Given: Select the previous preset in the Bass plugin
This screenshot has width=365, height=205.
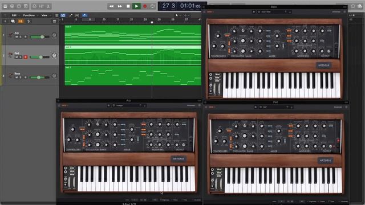Looking at the screenshot, I should pos(286,11).
